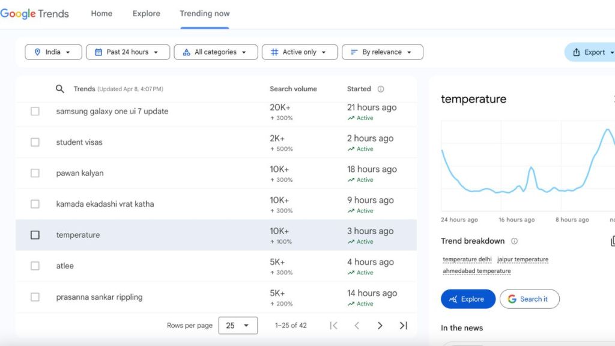Open the India location dropdown
Screen dimensions: 615x346
(53, 52)
